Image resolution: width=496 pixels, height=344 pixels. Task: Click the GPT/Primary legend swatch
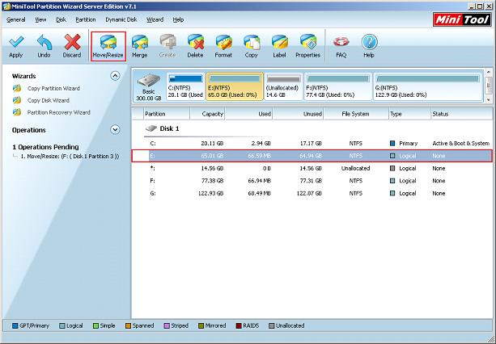point(15,325)
